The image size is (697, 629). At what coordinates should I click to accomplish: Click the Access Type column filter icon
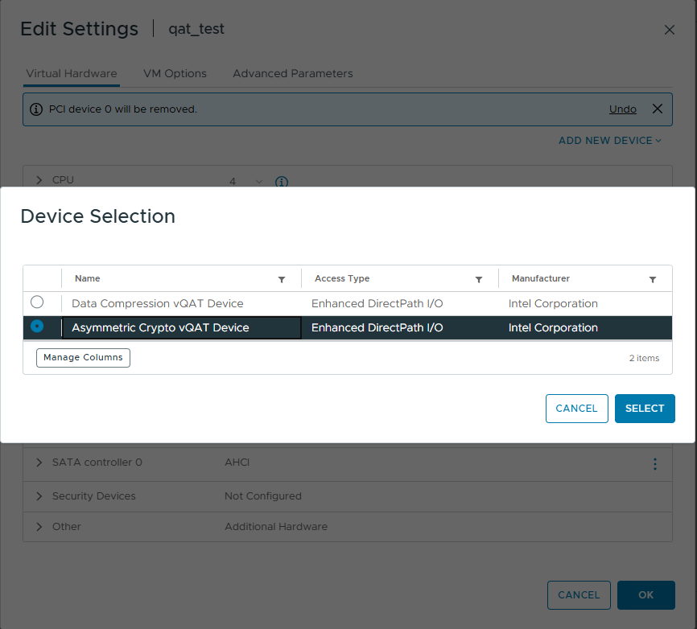[x=479, y=279]
